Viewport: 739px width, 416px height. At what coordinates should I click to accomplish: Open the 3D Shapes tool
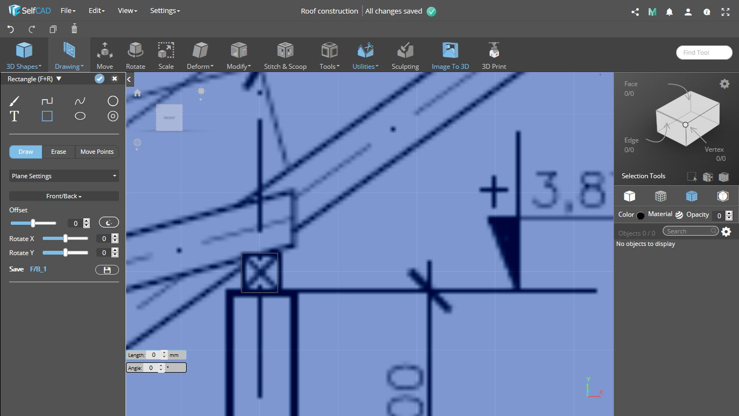[24, 56]
